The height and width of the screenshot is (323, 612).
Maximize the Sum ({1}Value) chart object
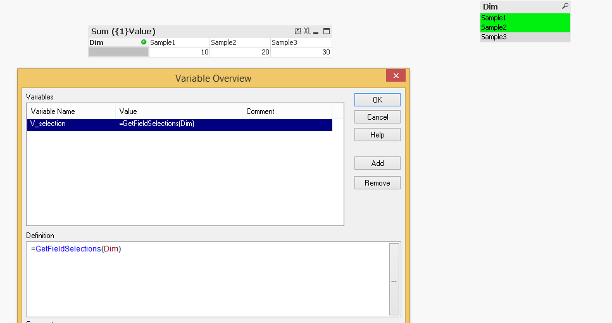point(327,31)
